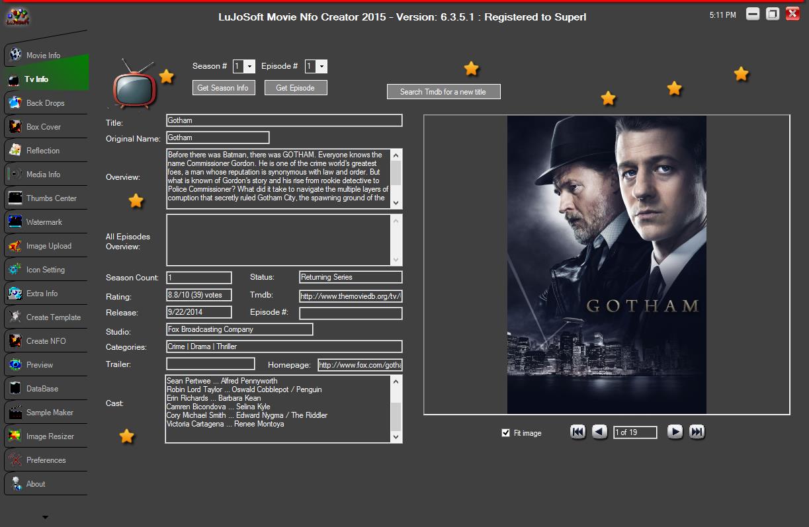Screen dimensions: 809x527
Task: Click the Icon Setting gear icon
Action: coord(15,269)
